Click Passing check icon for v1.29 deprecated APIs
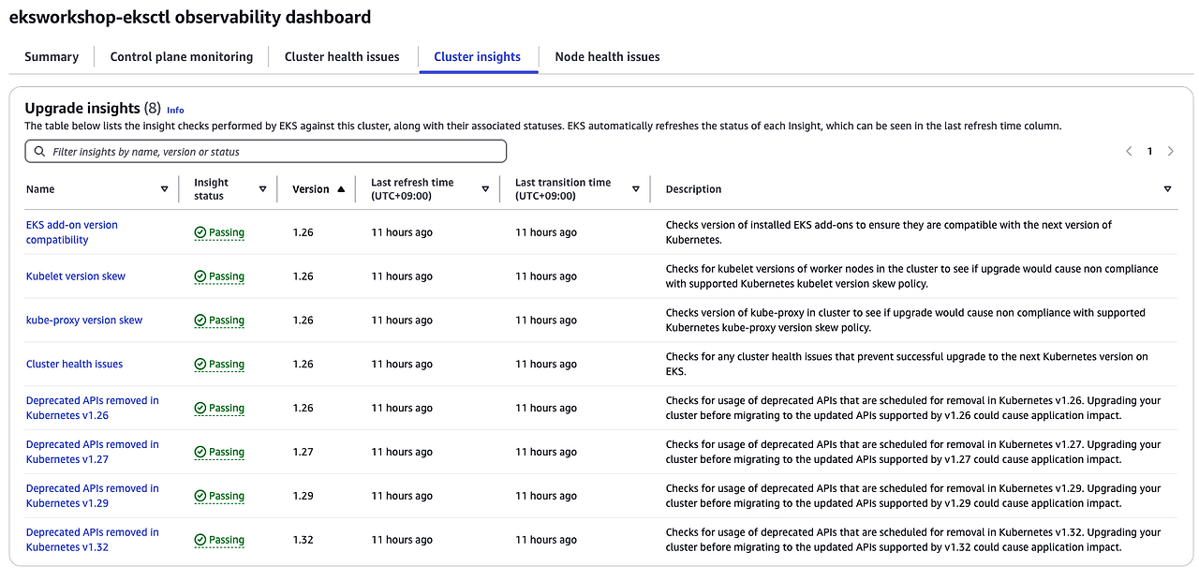The width and height of the screenshot is (1199, 582). click(x=200, y=497)
